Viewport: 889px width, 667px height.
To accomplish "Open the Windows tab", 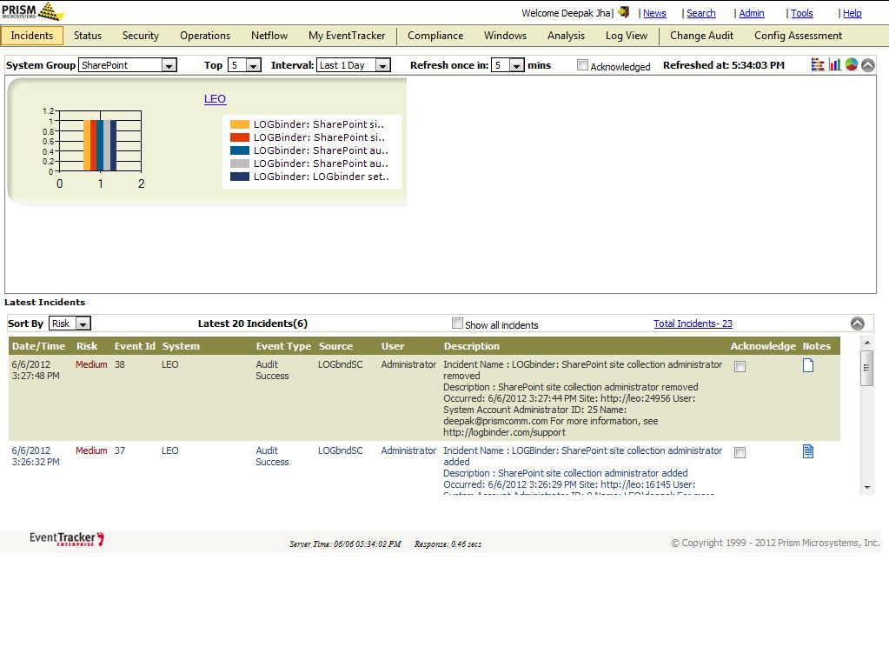I will (x=505, y=36).
